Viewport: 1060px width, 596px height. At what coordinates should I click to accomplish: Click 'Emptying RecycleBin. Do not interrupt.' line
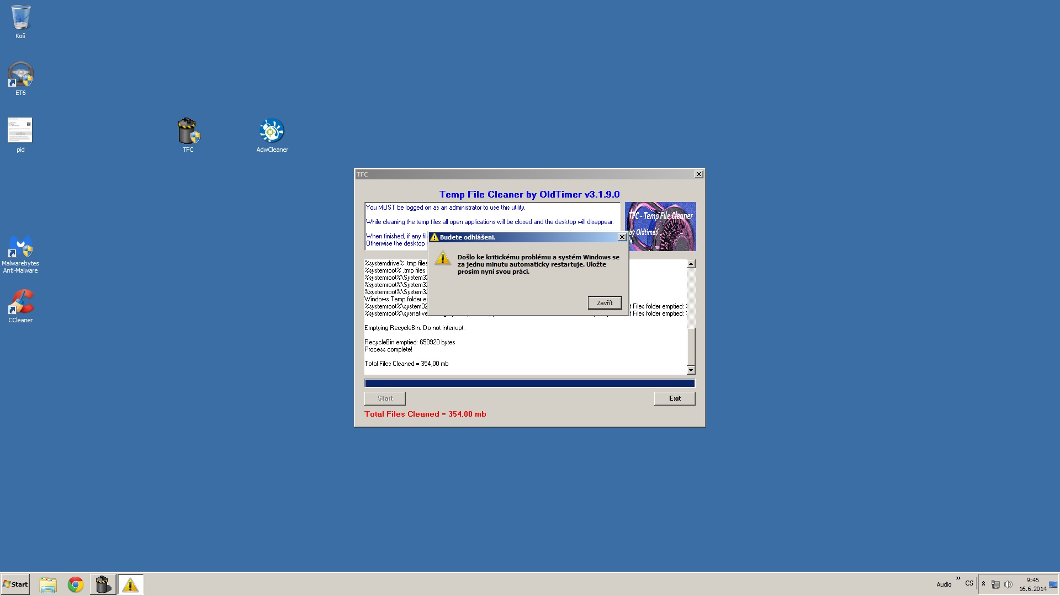pos(415,328)
